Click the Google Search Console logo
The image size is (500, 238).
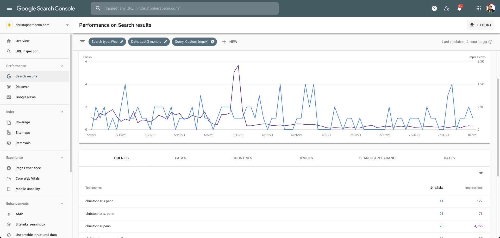point(46,8)
